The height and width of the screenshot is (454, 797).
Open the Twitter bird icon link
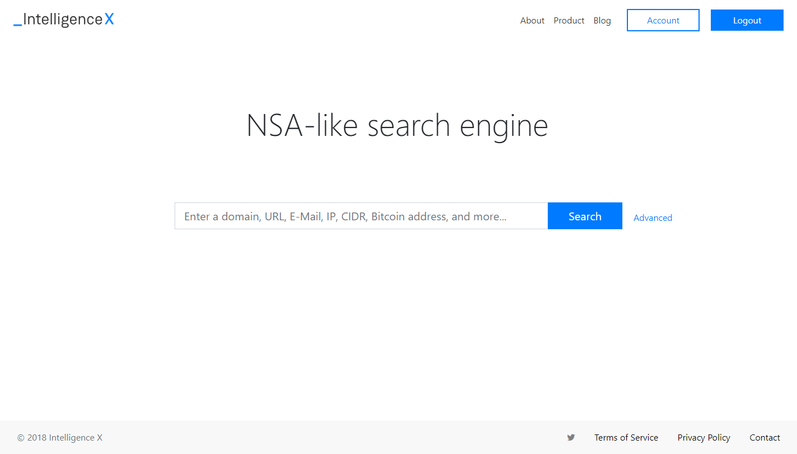click(x=571, y=437)
